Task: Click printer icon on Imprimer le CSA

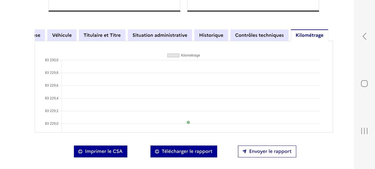Action: coord(80,151)
